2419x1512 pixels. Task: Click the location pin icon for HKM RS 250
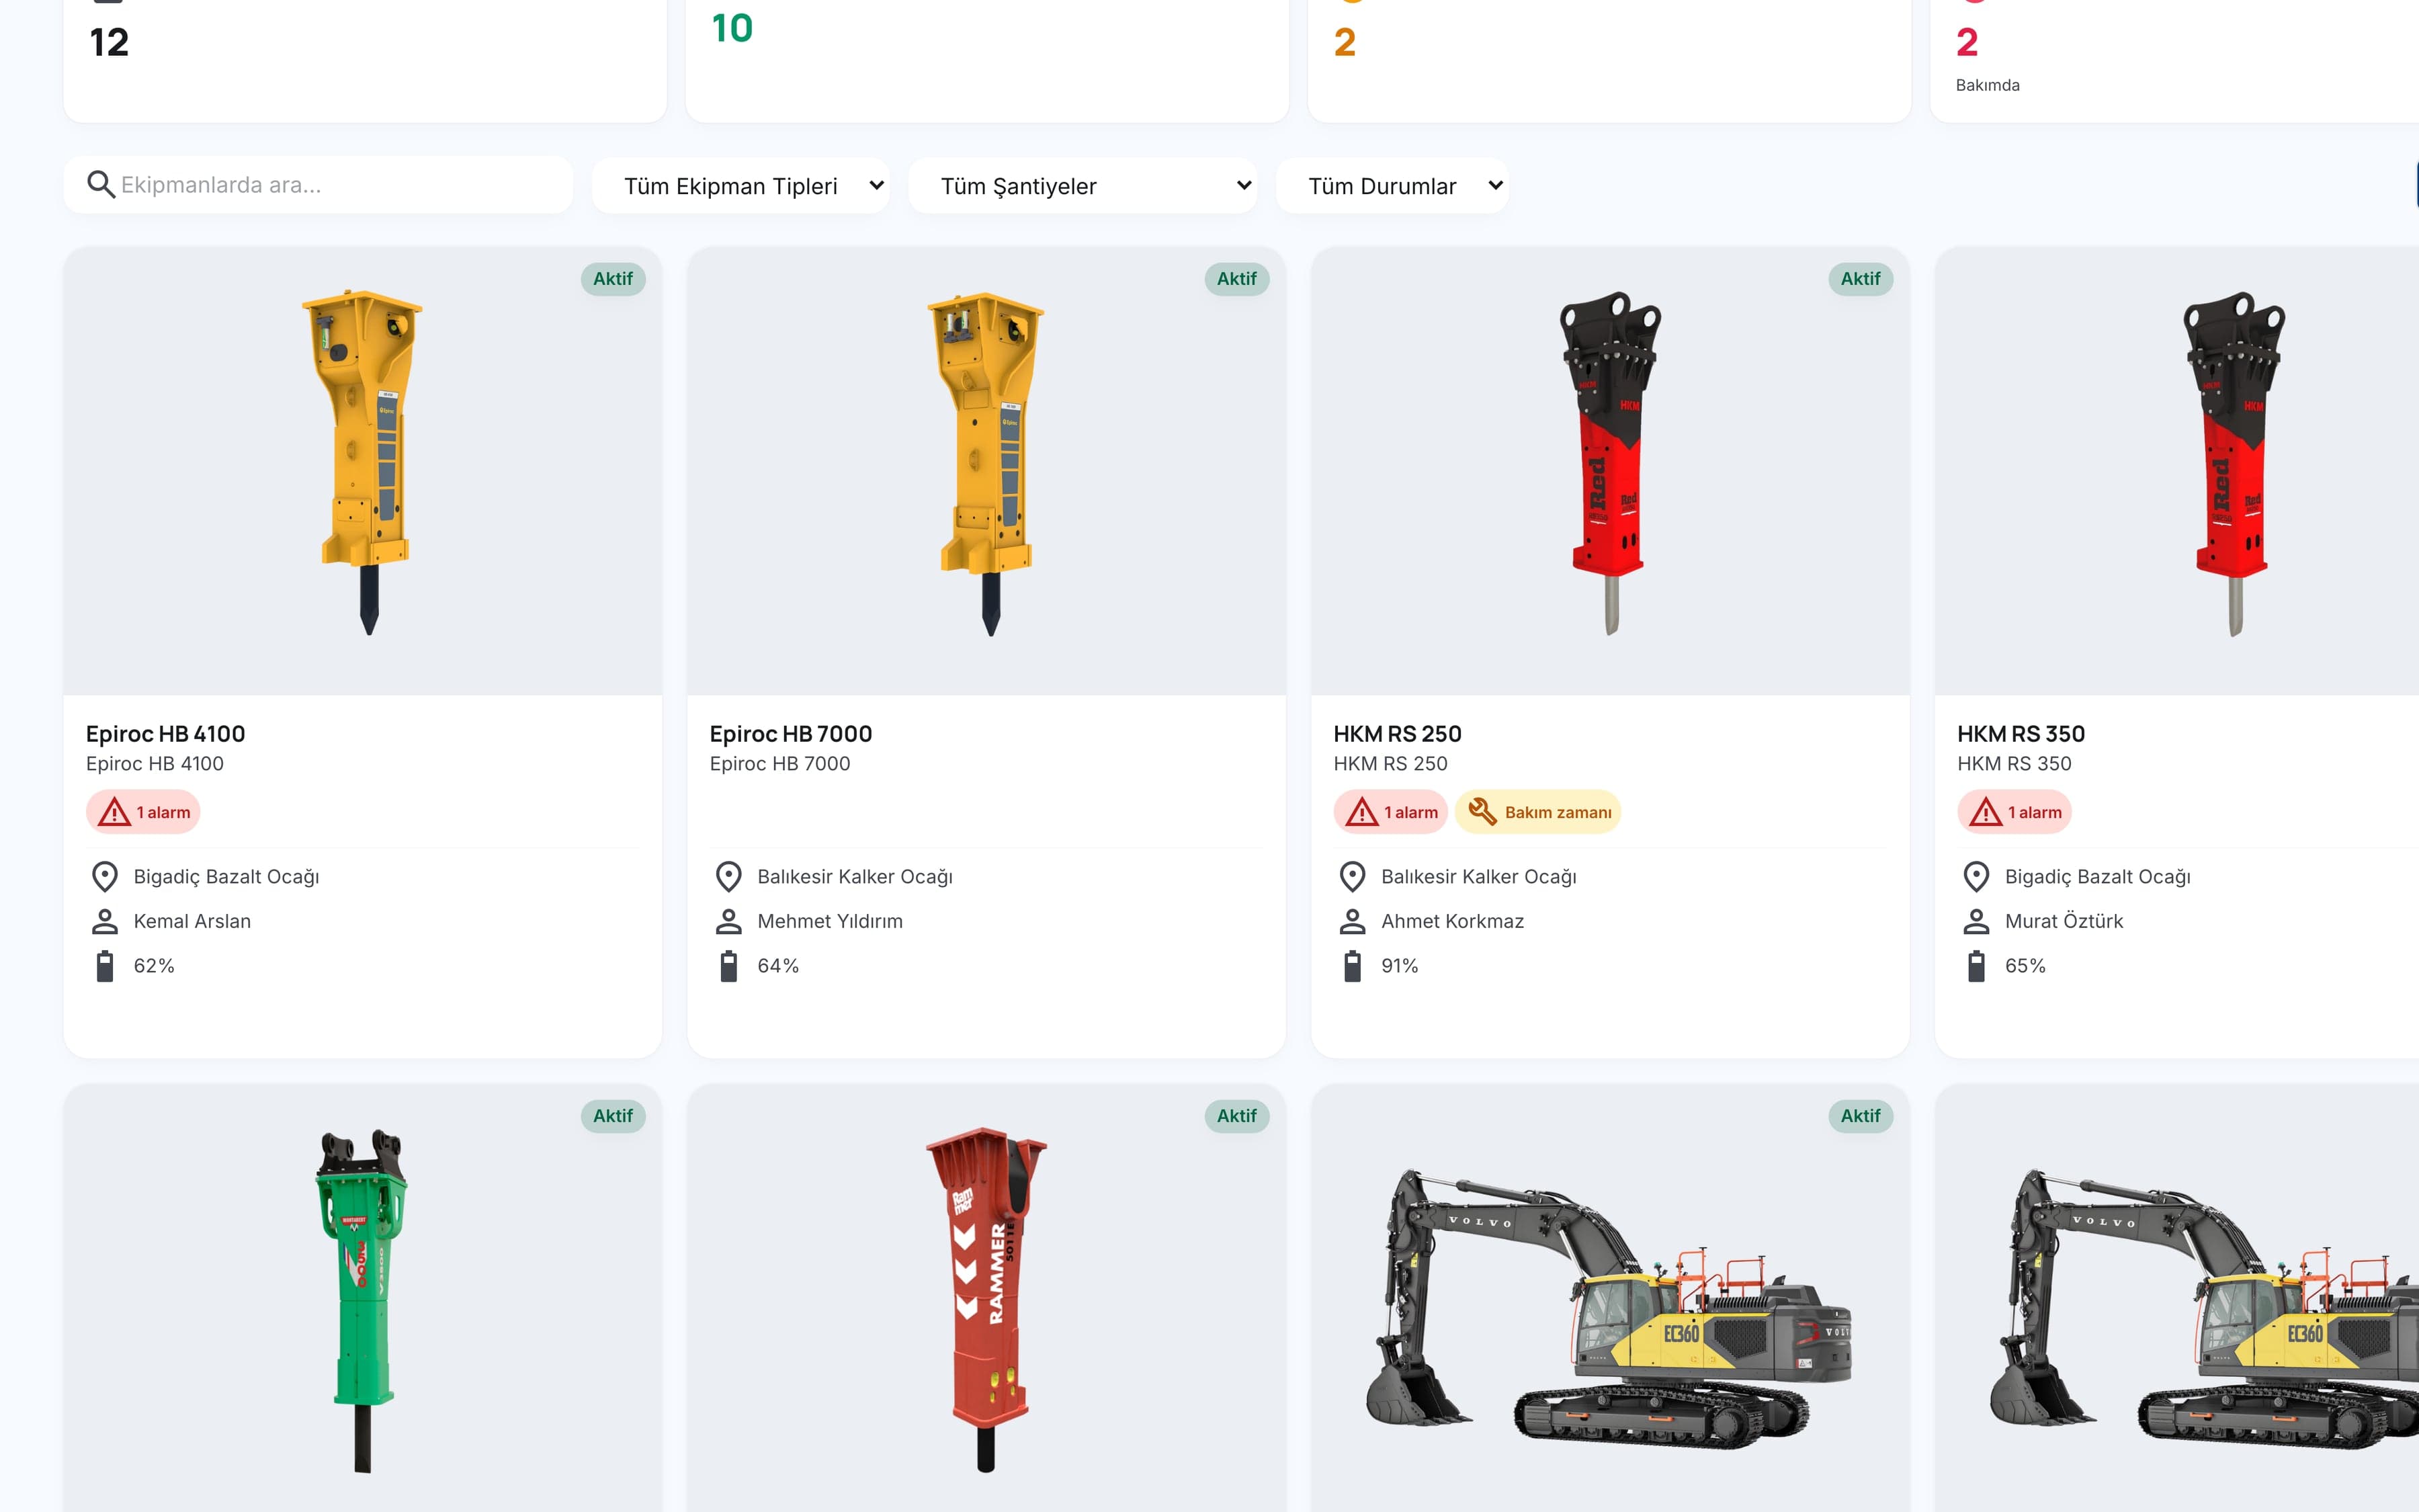pyautogui.click(x=1353, y=877)
